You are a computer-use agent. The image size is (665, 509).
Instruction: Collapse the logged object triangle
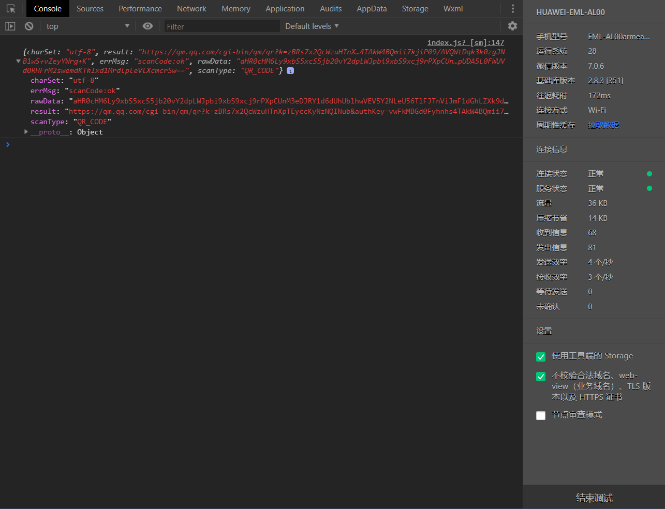19,61
